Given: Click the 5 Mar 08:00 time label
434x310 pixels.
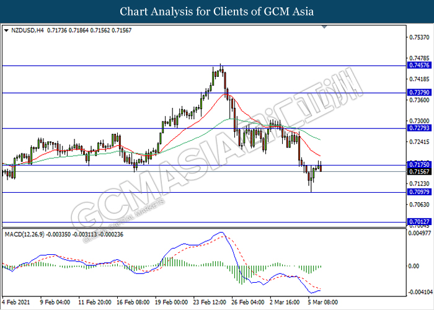Looking at the screenshot, I should click(323, 302).
